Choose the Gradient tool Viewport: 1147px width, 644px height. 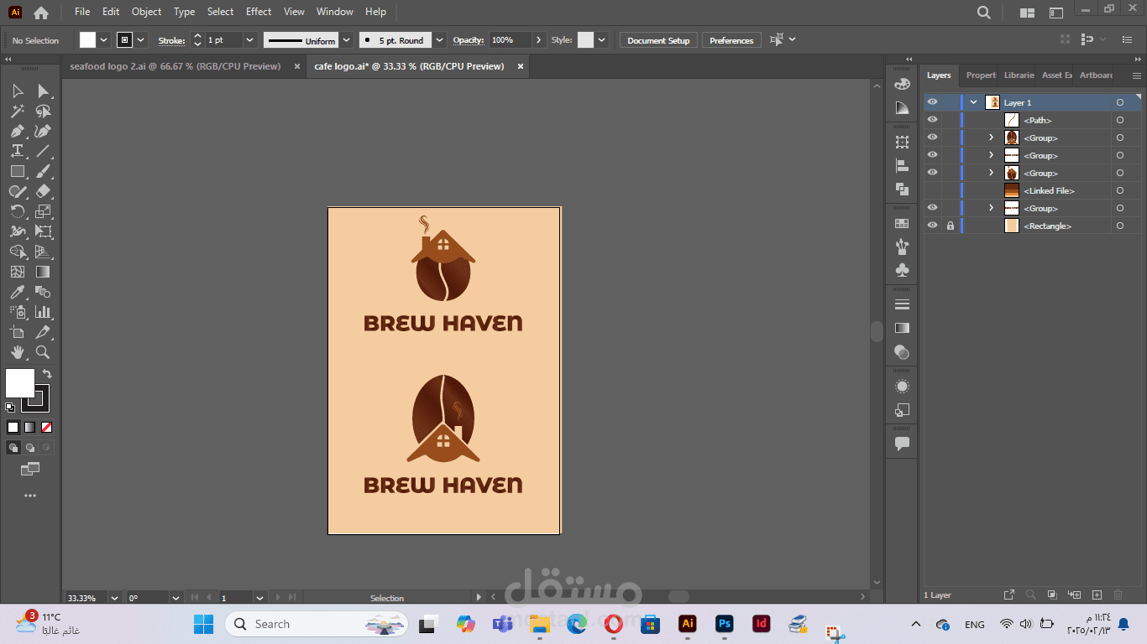pos(43,272)
